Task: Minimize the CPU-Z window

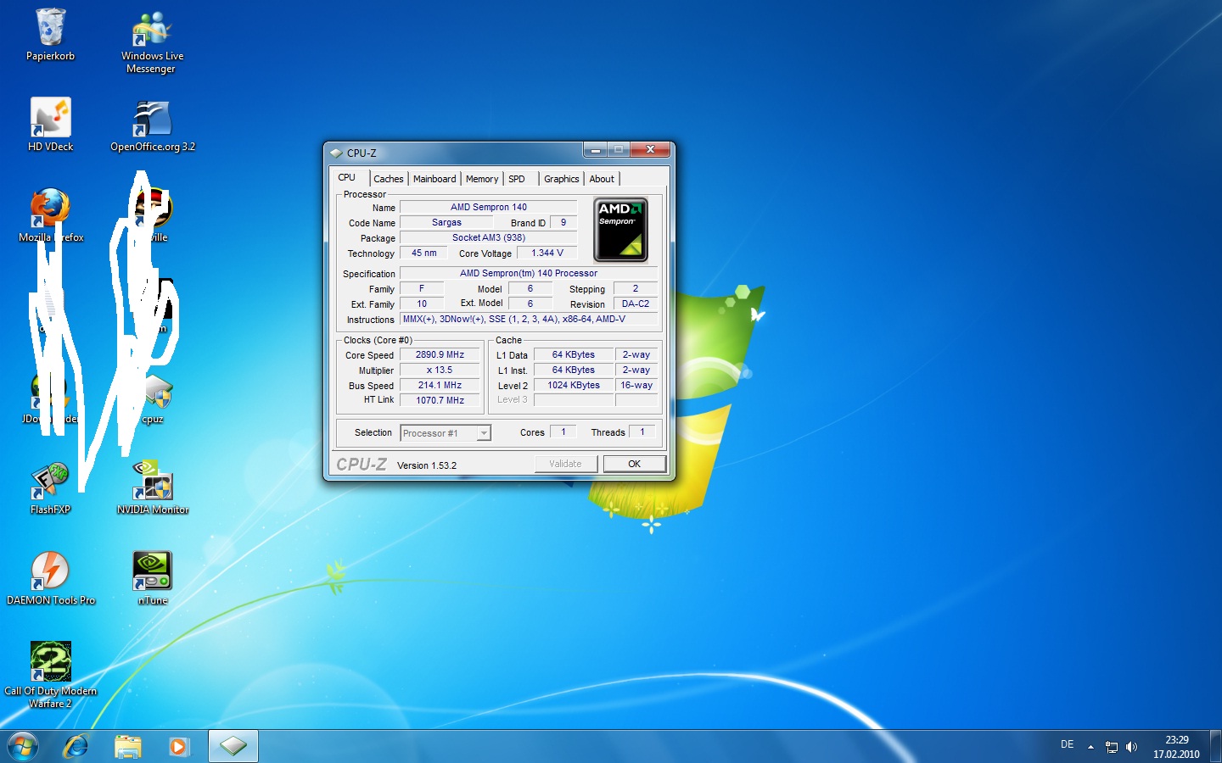Action: pyautogui.click(x=596, y=150)
